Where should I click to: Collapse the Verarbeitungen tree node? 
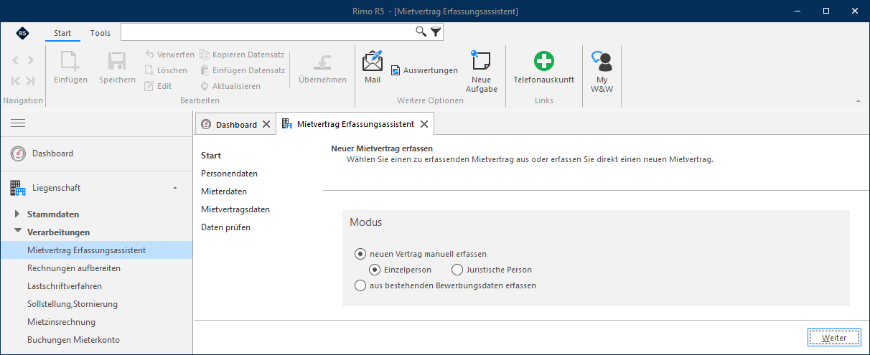[x=18, y=232]
